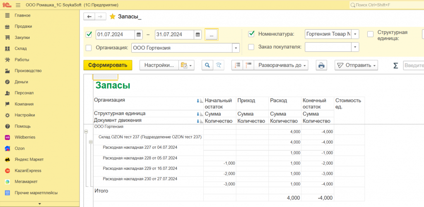Toggle the Номенклатура filter checkbox
424x207 pixels.
[251, 34]
